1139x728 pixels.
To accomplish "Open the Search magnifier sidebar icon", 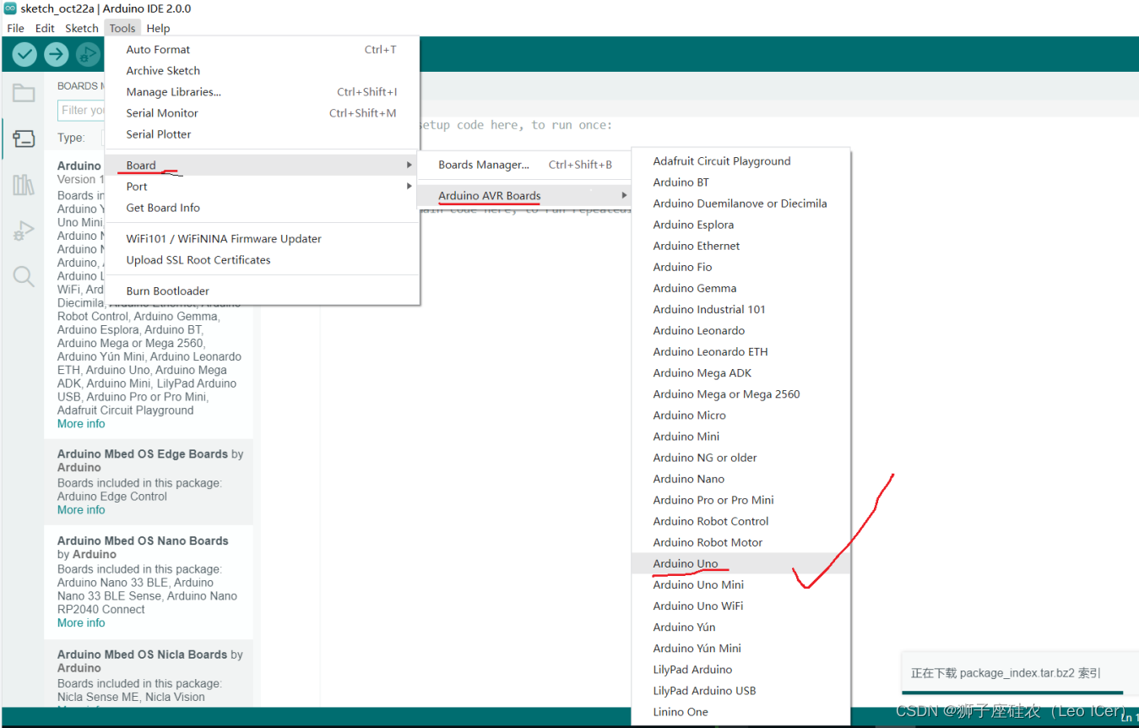I will click(24, 276).
